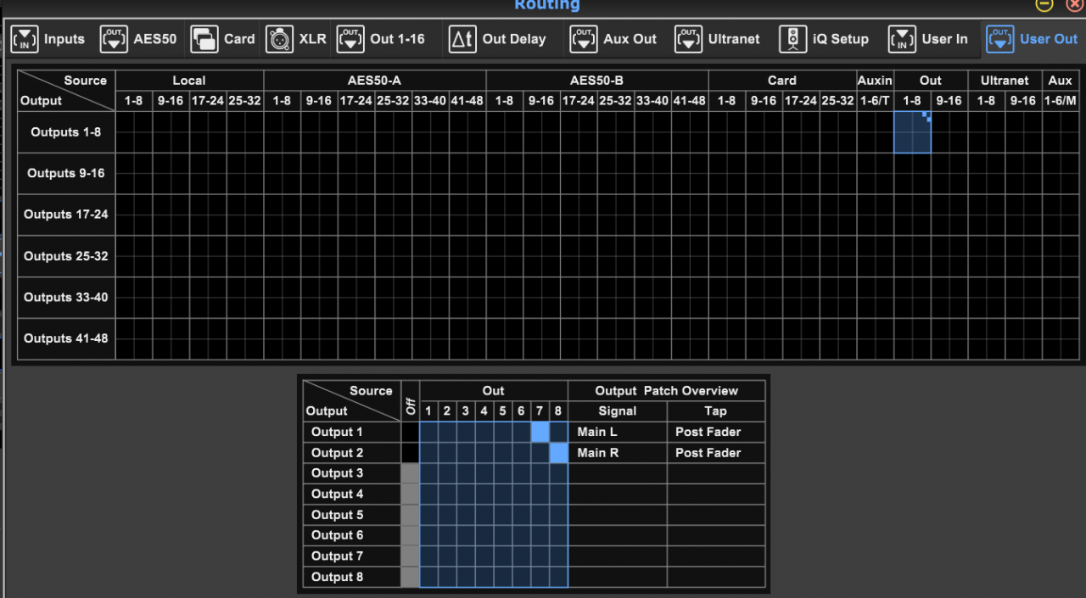Image resolution: width=1086 pixels, height=598 pixels.
Task: Switch to the User In tab
Action: (x=929, y=39)
